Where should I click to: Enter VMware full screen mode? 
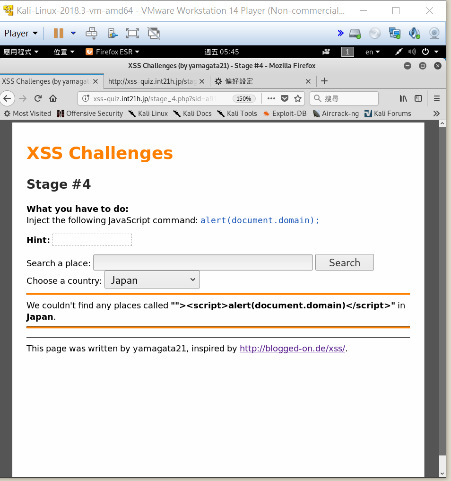coord(132,33)
